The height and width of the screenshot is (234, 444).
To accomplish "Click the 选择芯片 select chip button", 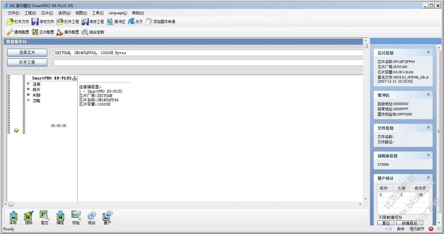I will click(x=27, y=53).
